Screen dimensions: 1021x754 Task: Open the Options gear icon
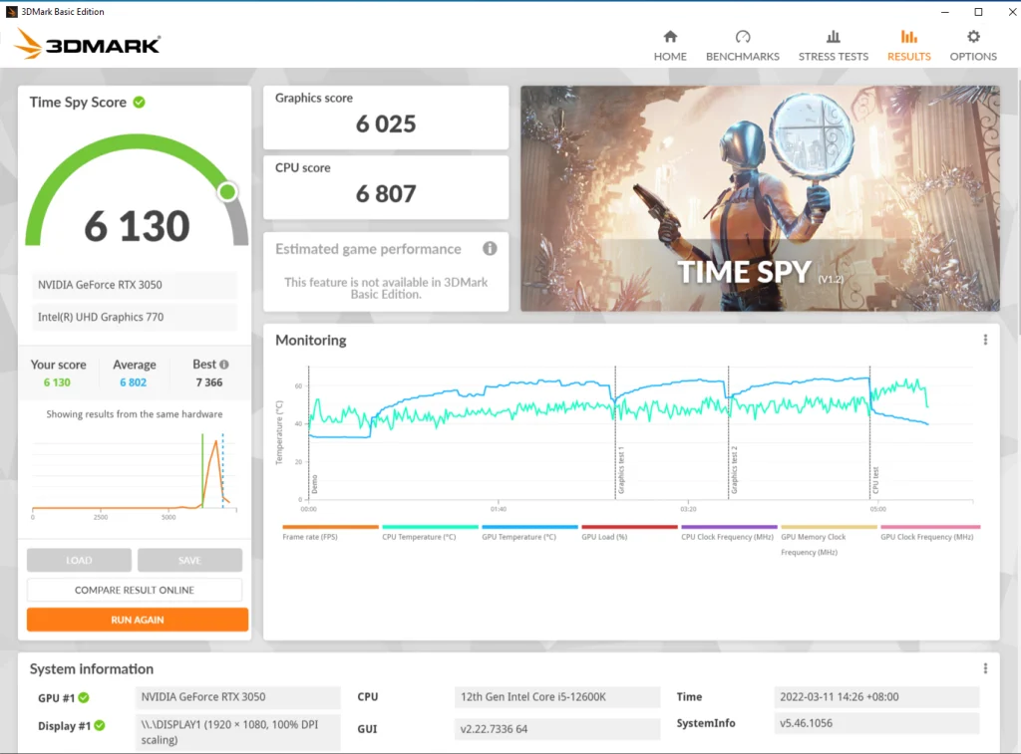click(973, 37)
